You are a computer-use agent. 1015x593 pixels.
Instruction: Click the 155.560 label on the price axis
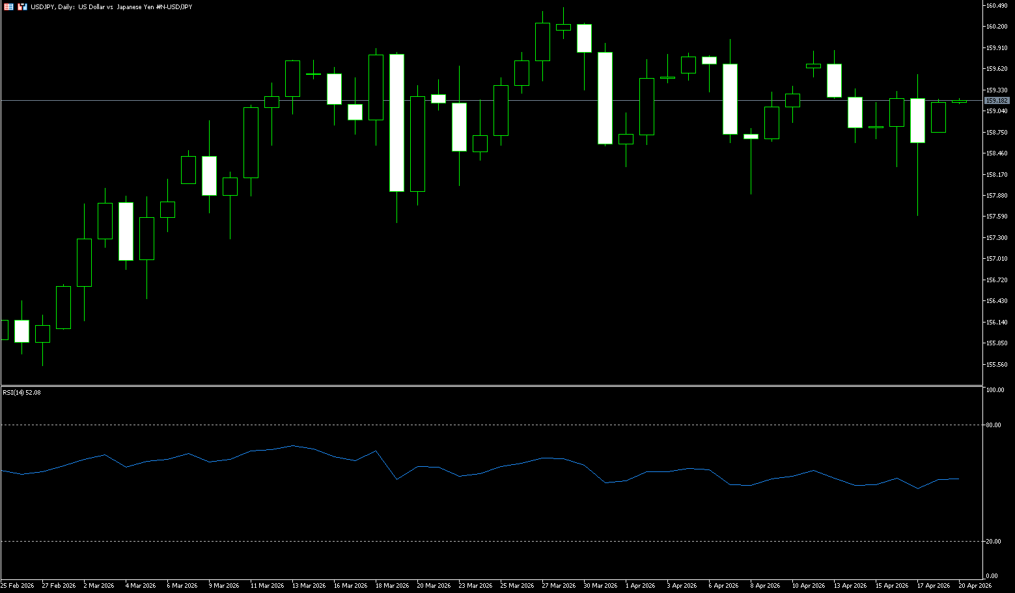coord(997,365)
